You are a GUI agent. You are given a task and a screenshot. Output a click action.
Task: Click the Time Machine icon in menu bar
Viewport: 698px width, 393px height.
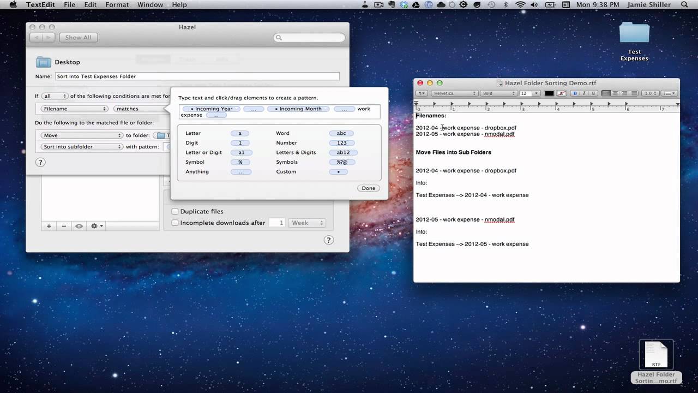pyautogui.click(x=491, y=5)
